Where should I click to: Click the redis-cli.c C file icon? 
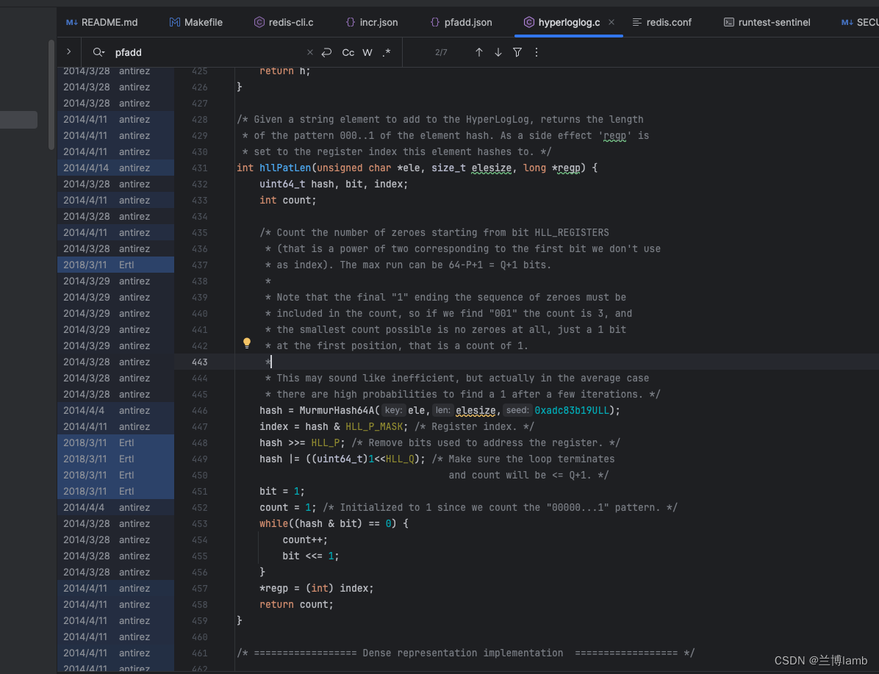point(259,23)
